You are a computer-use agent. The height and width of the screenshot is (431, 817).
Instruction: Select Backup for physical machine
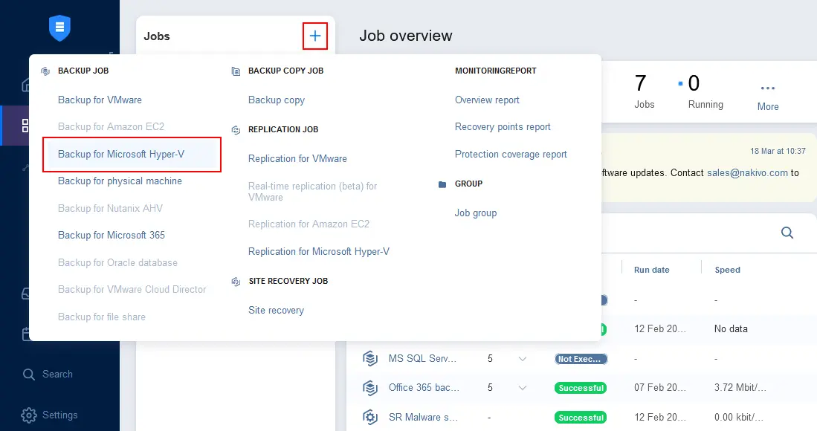click(120, 181)
